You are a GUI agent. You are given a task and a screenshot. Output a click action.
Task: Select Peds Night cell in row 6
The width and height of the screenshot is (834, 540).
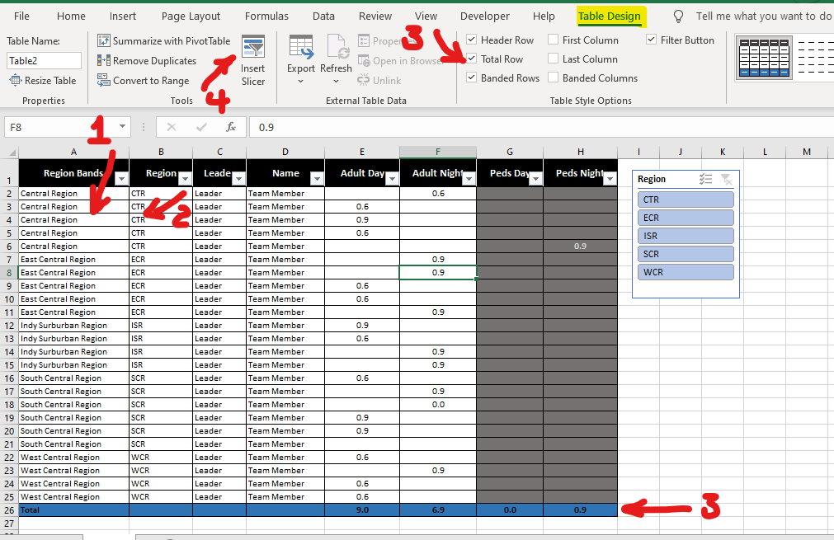coord(580,246)
